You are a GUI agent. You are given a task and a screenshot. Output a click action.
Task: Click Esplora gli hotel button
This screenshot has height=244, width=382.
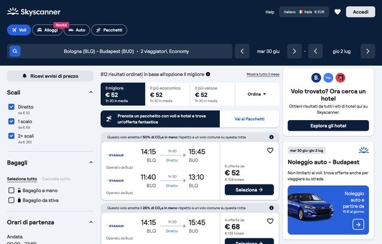click(328, 126)
